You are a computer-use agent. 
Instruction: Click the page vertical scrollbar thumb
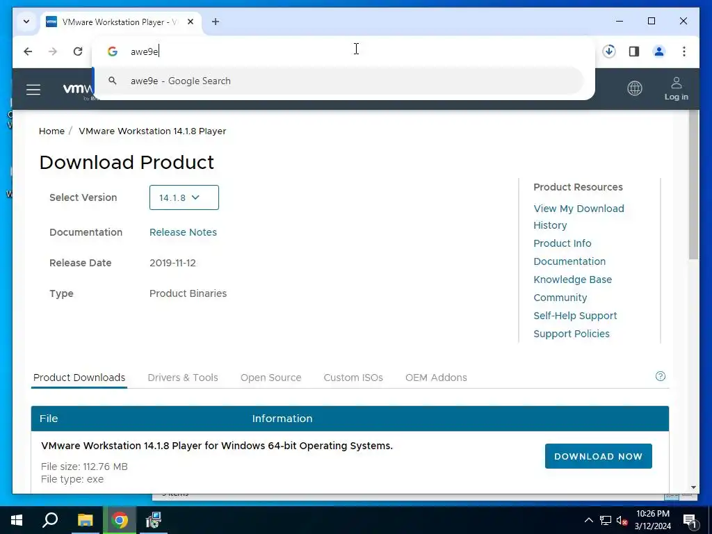point(693,185)
